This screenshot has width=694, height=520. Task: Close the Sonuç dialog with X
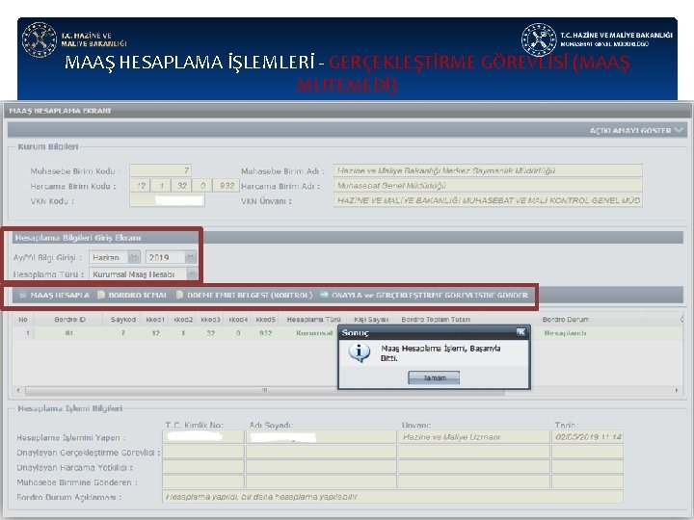coord(520,332)
